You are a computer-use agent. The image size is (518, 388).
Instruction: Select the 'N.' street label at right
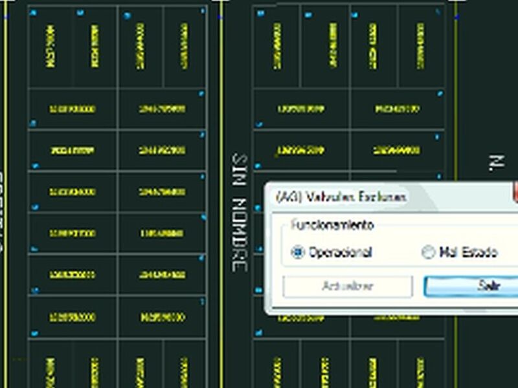[496, 163]
